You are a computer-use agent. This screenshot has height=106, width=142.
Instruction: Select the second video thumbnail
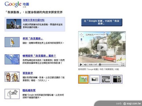click(95, 79)
